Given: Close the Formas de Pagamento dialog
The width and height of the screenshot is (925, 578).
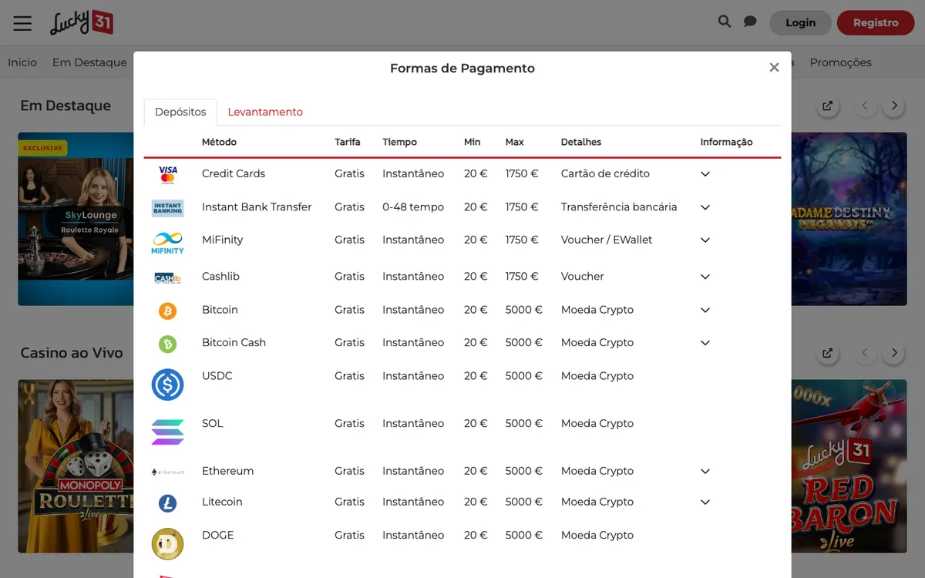Looking at the screenshot, I should (774, 68).
